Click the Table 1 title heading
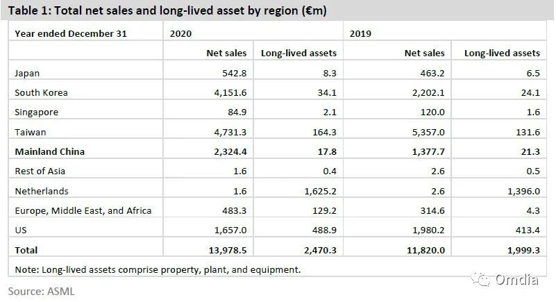This screenshot has width=556, height=302. [x=167, y=10]
